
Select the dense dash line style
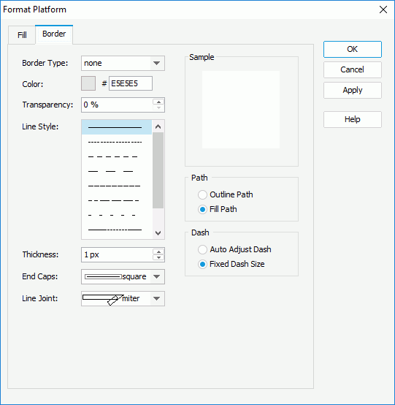coord(117,186)
